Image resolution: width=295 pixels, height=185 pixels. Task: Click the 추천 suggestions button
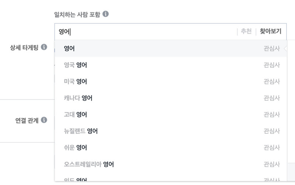point(246,31)
